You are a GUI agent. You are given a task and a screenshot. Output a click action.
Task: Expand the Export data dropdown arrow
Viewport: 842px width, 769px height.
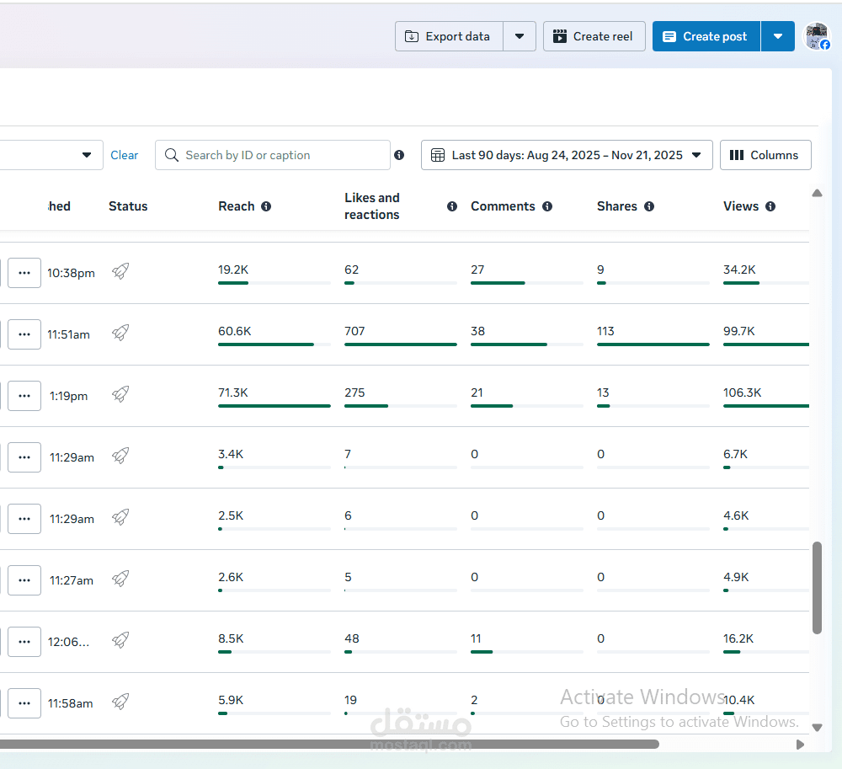(x=520, y=36)
